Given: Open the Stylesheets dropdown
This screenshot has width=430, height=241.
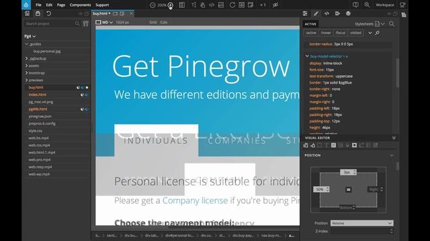Looking at the screenshot, I should [370, 24].
